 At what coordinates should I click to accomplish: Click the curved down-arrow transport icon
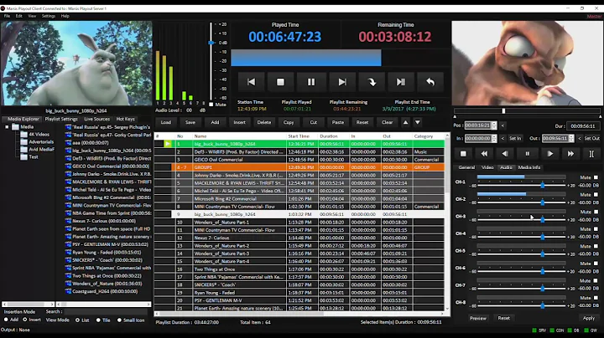372,82
